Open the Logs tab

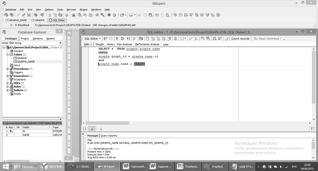[166, 44]
